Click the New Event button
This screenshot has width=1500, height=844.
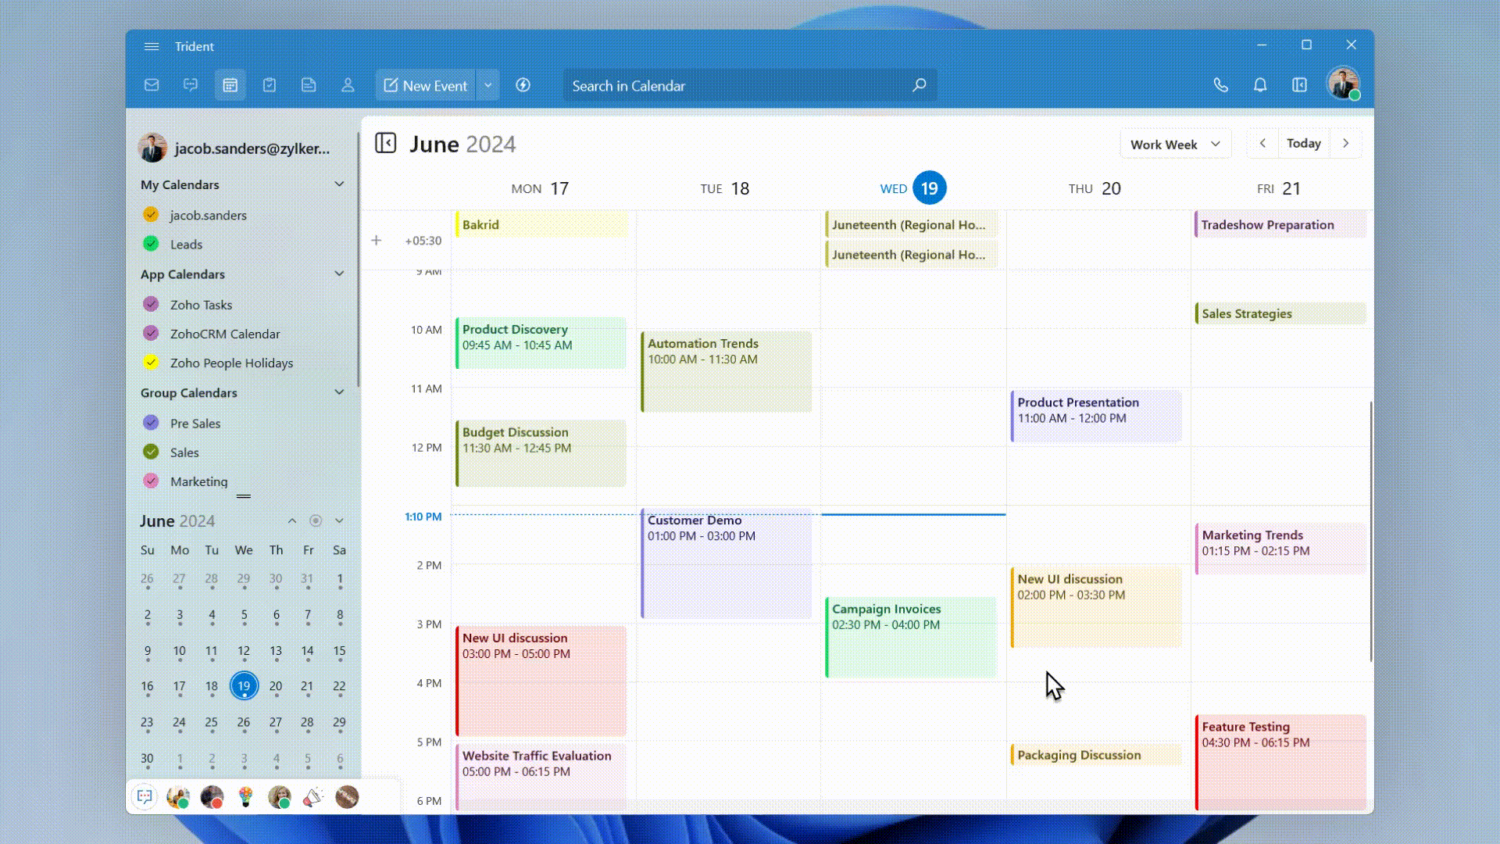(426, 85)
